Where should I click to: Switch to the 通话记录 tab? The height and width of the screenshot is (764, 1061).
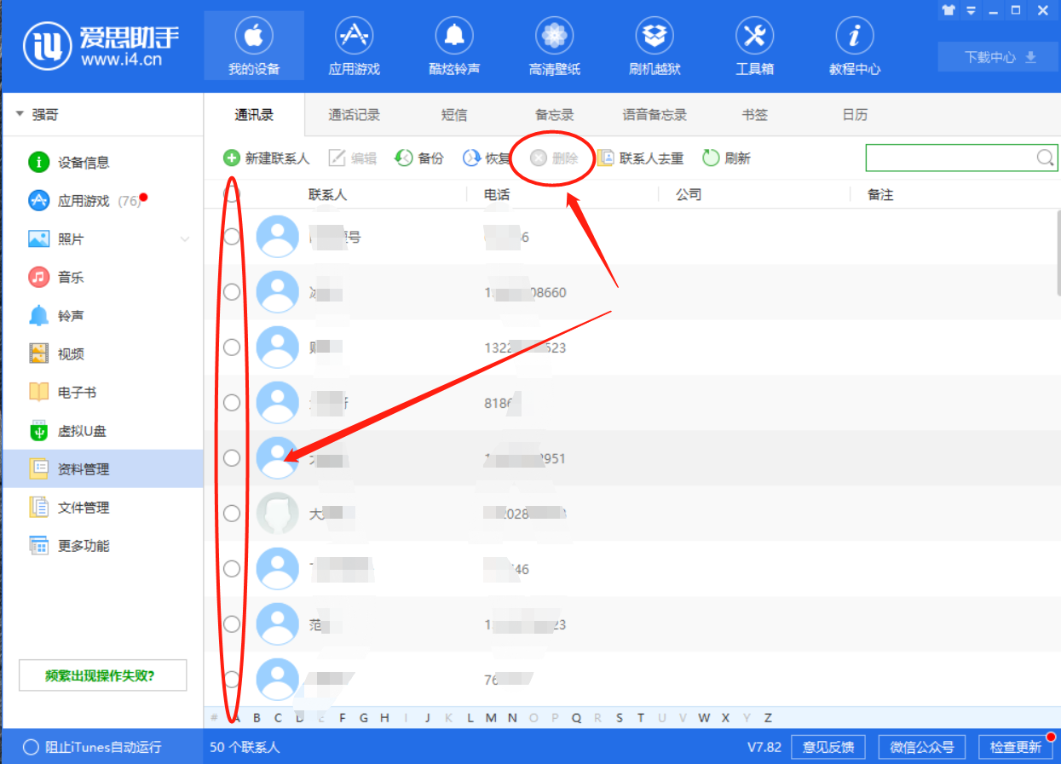(x=355, y=115)
